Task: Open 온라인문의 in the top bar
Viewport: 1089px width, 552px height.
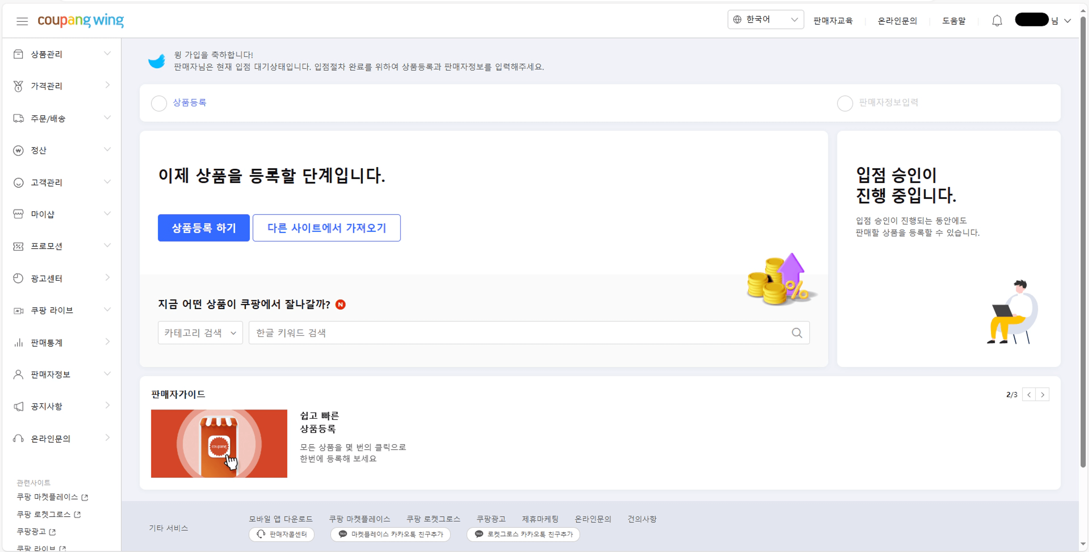Action: [x=898, y=21]
